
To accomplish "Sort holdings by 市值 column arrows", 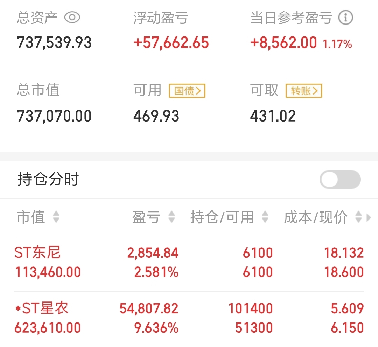I will 56,217.
